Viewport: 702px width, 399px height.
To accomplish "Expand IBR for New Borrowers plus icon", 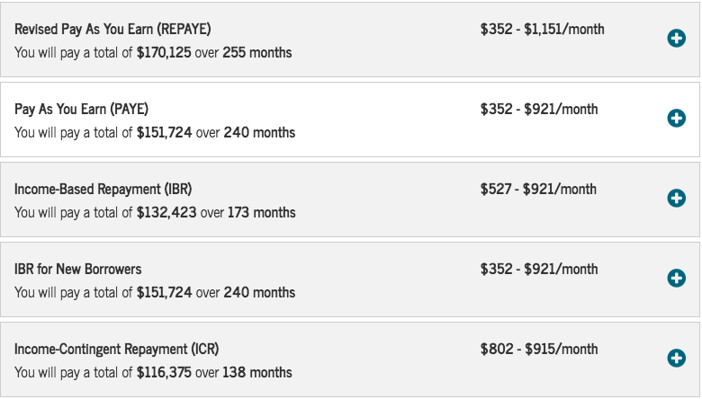I will pos(676,279).
